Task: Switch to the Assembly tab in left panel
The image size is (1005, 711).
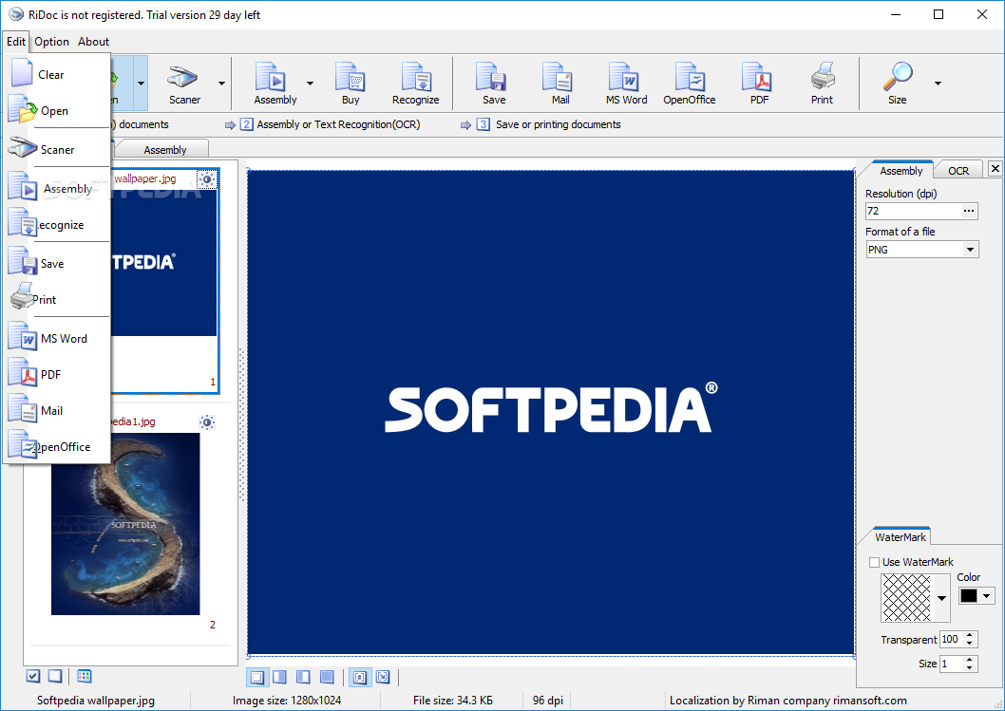Action: tap(164, 149)
